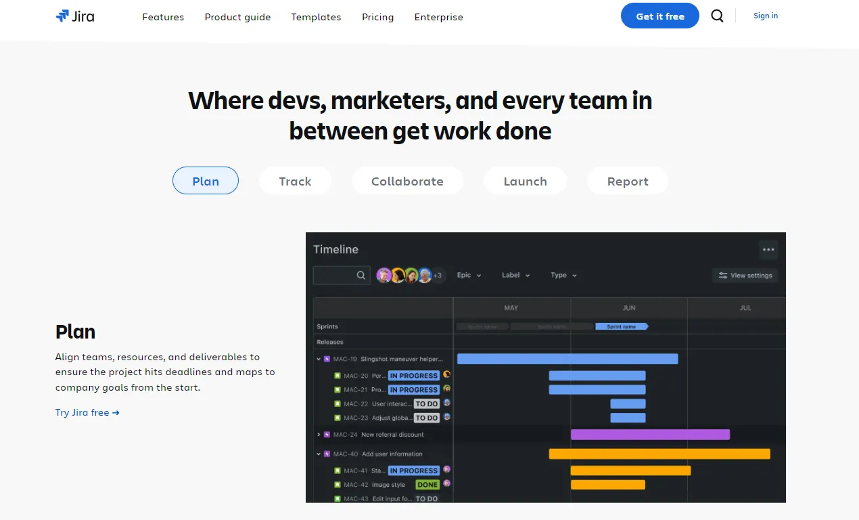Click the MAY month header

tap(511, 307)
